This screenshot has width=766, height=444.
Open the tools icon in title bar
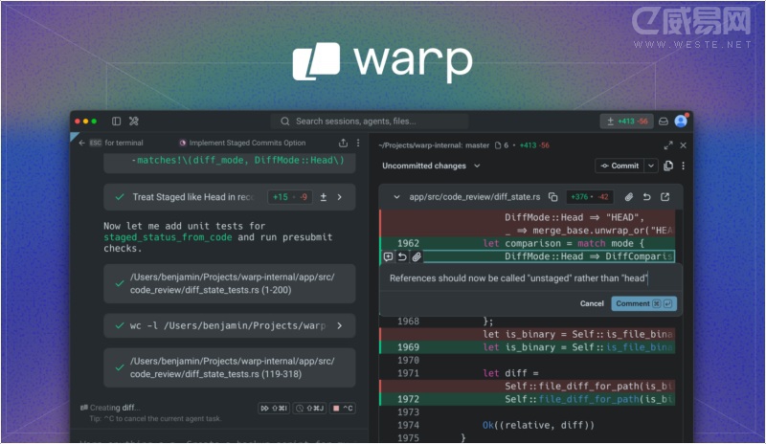[133, 122]
